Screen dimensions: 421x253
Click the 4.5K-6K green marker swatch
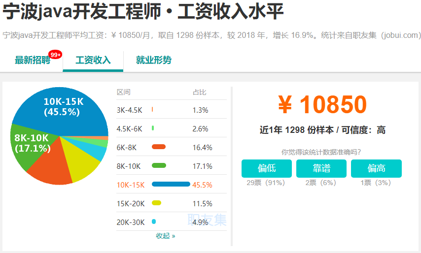pos(153,128)
